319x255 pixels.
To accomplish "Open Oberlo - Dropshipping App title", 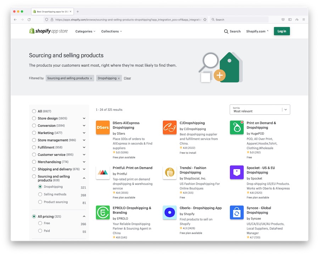I will click(x=201, y=208).
